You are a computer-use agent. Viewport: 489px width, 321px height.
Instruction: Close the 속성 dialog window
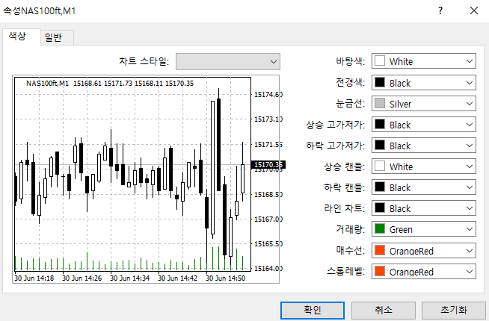[474, 10]
